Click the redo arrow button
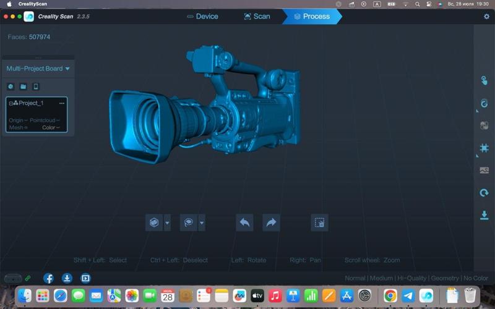 point(271,223)
